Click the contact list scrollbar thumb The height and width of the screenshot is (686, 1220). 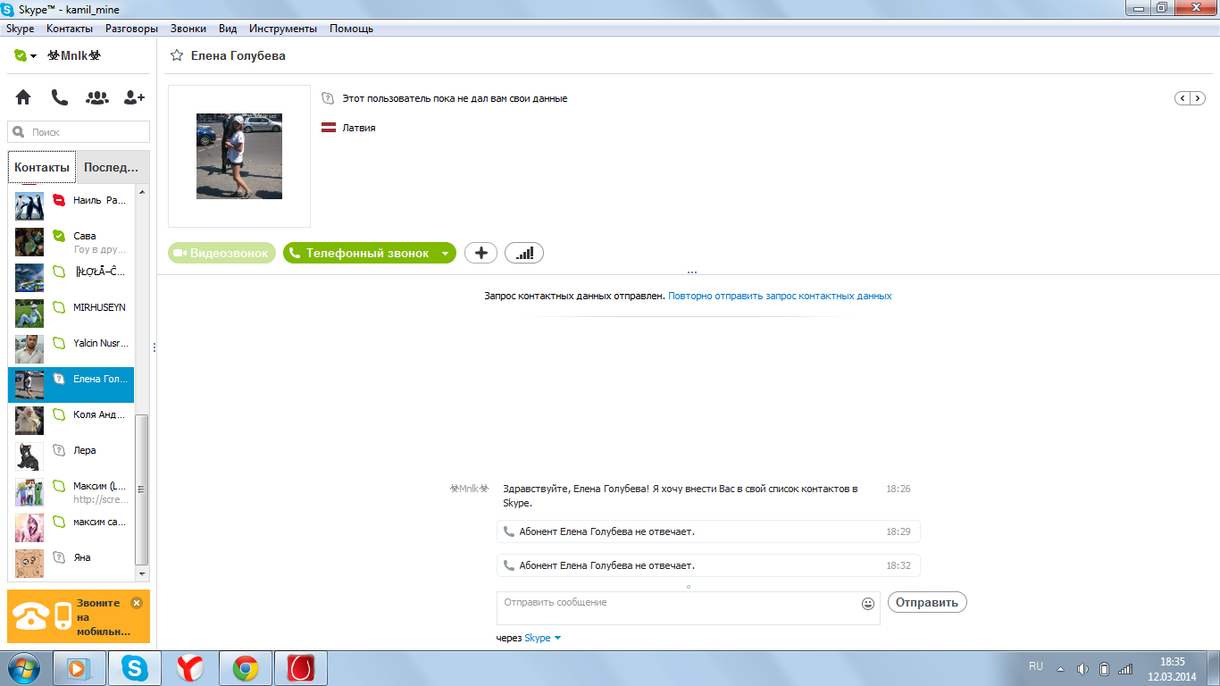[x=142, y=489]
